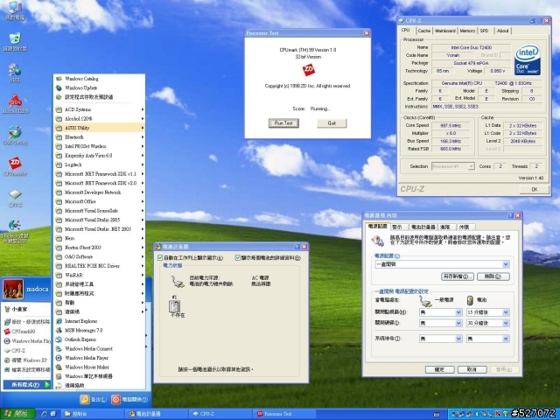Viewport: 560px width, 420px height.
Task: Switch to the SPD tab in CPU-Z
Action: coord(485,31)
